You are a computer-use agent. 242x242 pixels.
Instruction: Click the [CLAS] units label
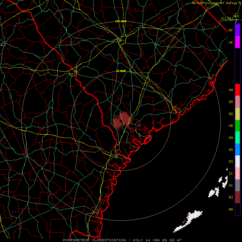[x=227, y=19]
